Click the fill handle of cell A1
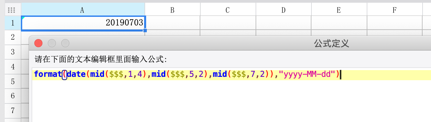This screenshot has height=122, width=431. coord(145,30)
